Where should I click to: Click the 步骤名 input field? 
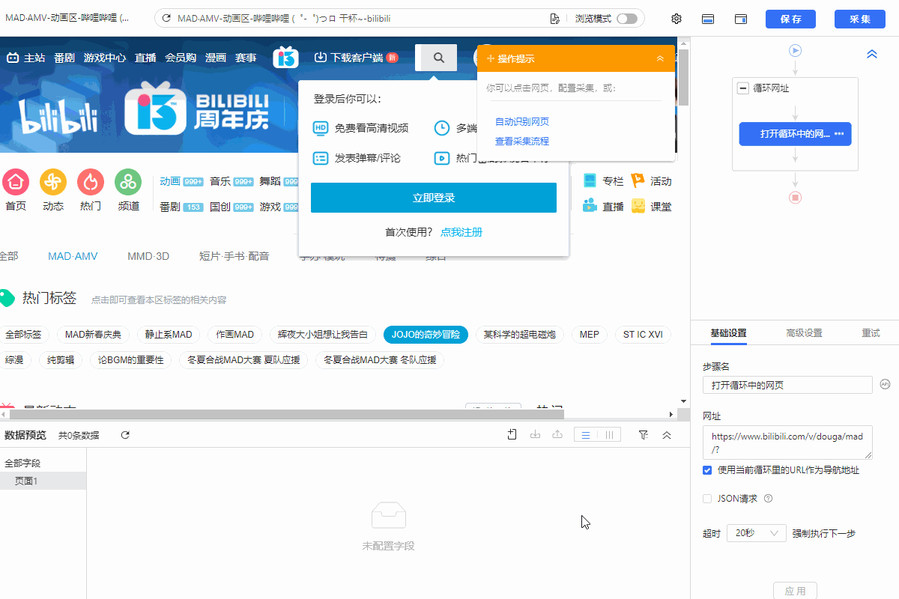coord(787,385)
